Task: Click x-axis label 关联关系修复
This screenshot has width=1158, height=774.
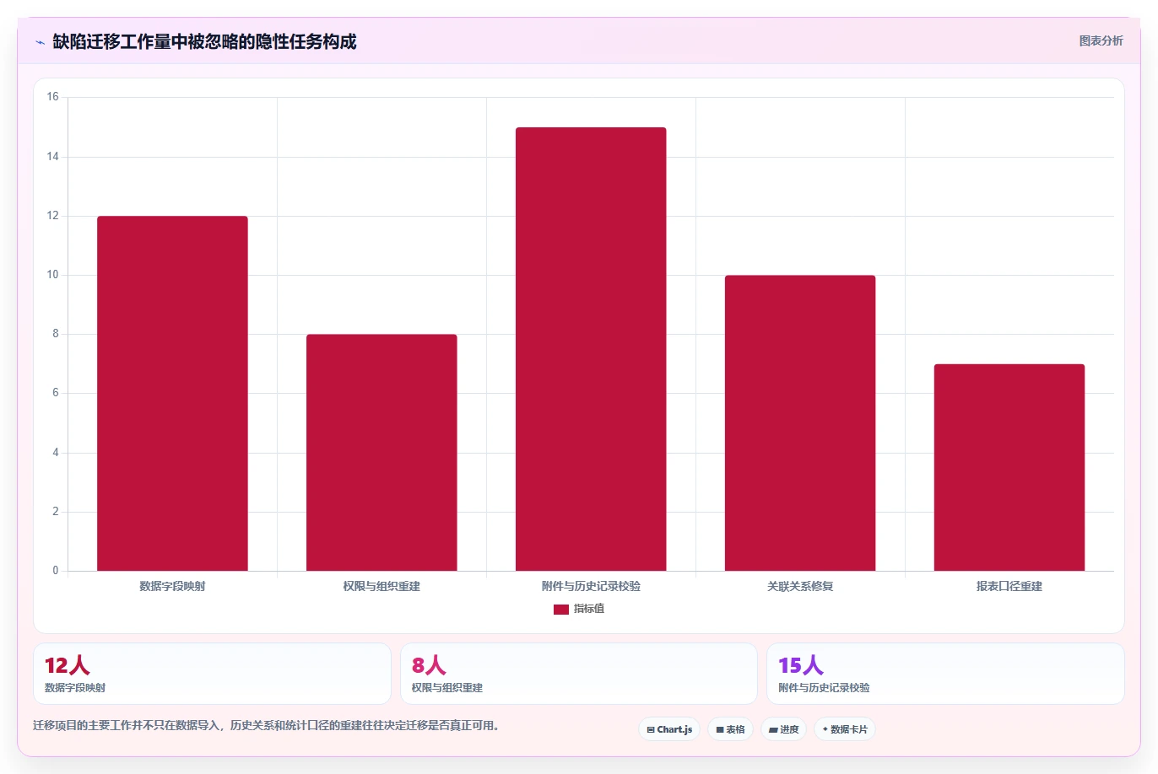Action: pos(800,586)
